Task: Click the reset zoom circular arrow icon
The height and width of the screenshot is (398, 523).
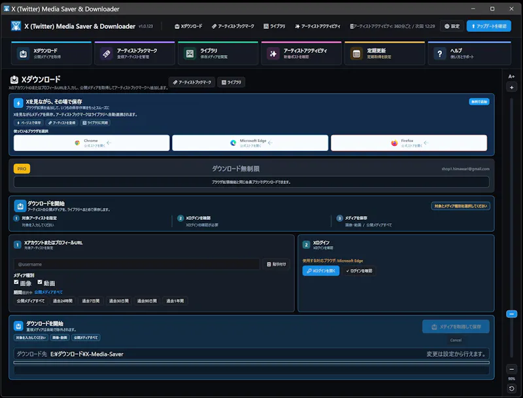Action: (x=511, y=388)
